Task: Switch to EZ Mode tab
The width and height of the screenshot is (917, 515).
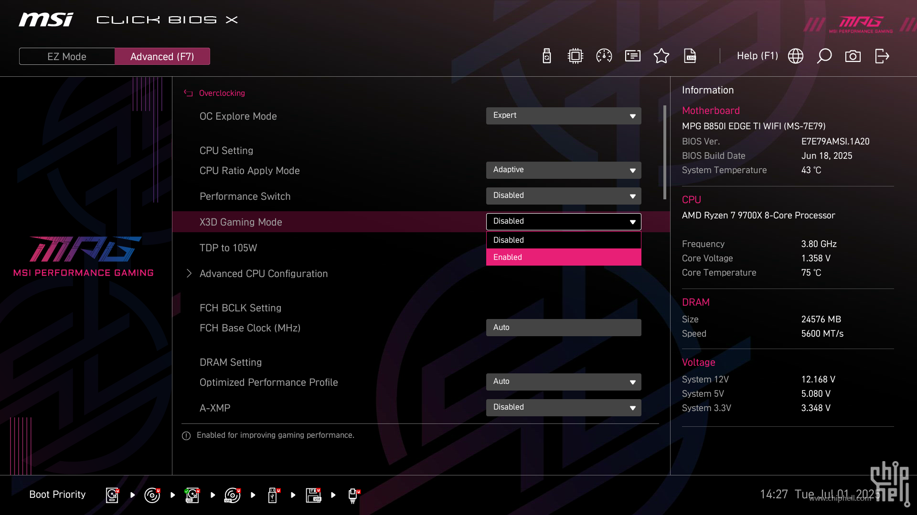Action: tap(67, 56)
